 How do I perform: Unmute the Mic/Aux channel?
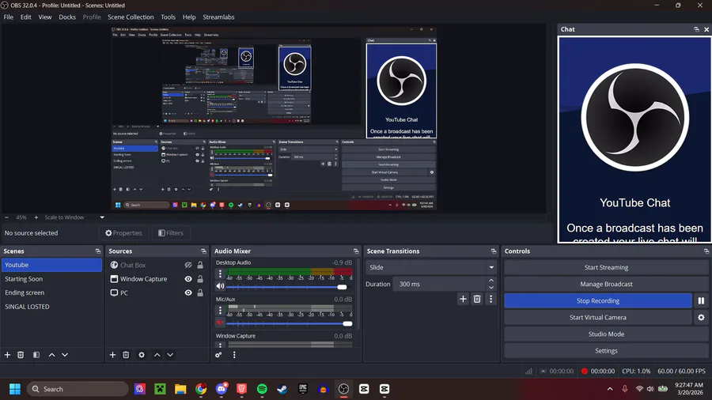pyautogui.click(x=220, y=323)
